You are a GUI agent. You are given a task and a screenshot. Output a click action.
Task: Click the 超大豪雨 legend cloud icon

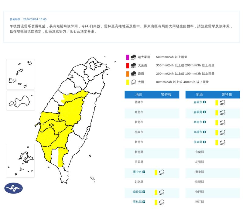point(133,57)
